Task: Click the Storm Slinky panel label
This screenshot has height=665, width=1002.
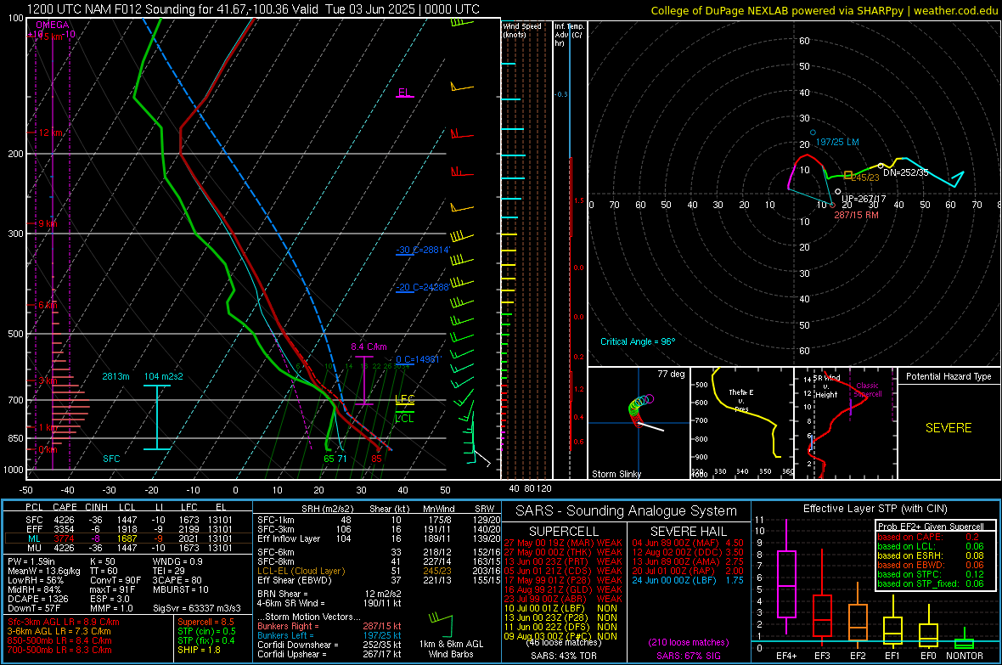Action: (x=616, y=474)
